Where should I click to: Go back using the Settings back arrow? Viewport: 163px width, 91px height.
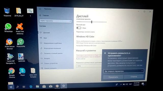[x=40, y=9]
